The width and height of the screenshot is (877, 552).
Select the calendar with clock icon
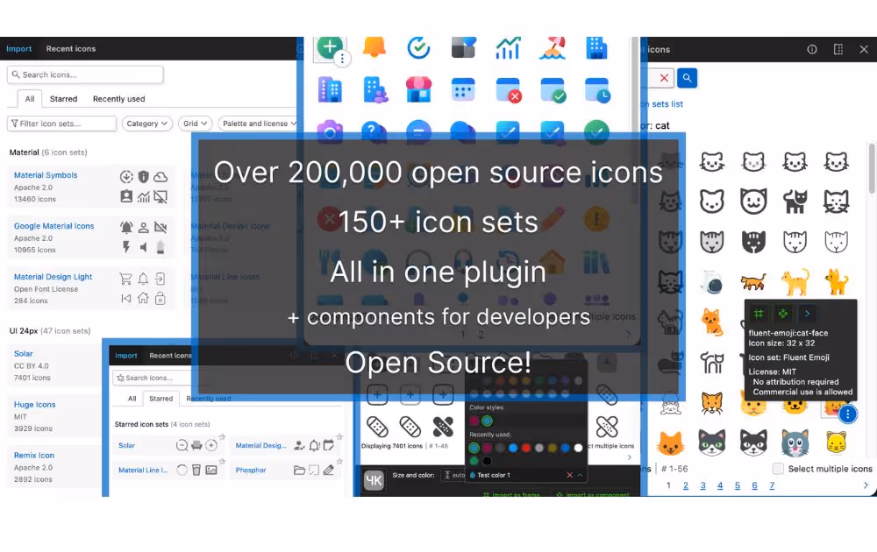click(596, 90)
